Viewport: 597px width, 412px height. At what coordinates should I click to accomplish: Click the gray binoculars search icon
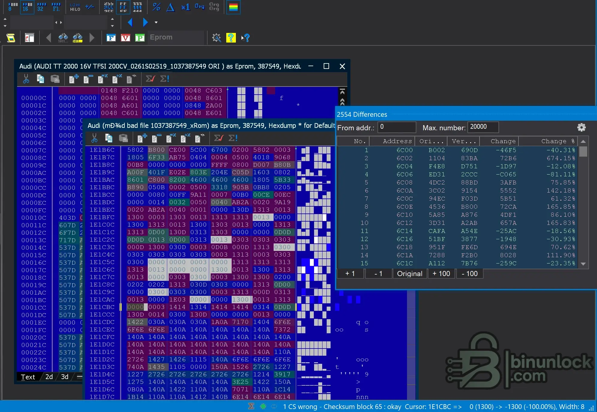point(63,38)
